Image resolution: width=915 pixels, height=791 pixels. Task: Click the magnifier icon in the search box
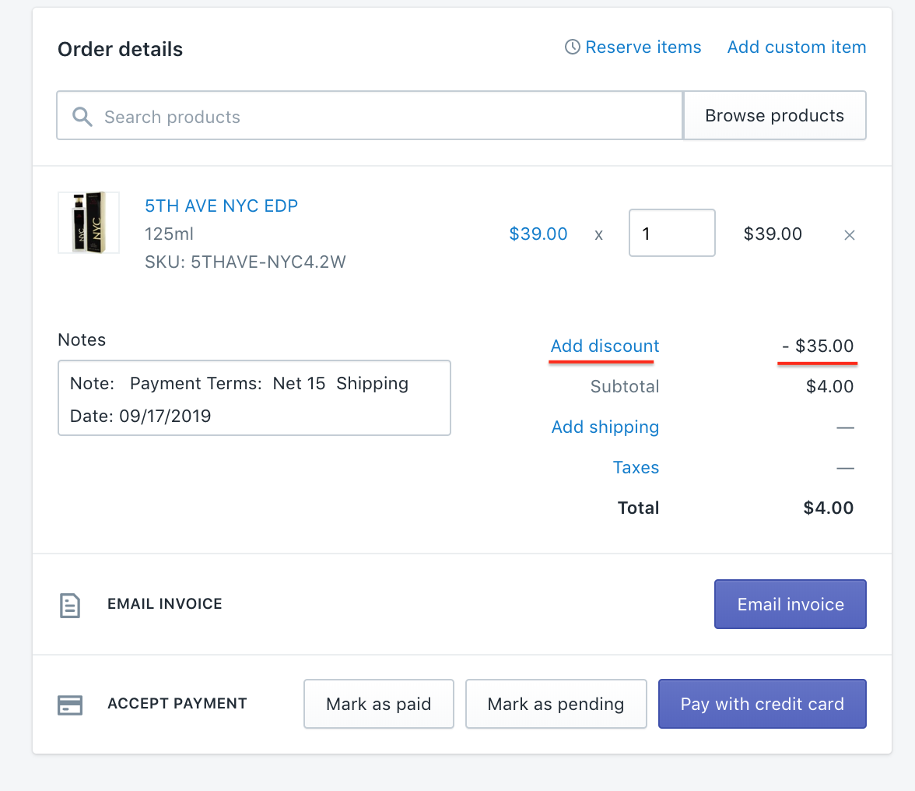click(x=82, y=117)
